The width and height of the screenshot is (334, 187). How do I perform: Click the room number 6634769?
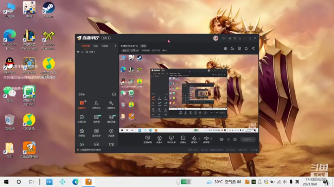[x=156, y=50]
